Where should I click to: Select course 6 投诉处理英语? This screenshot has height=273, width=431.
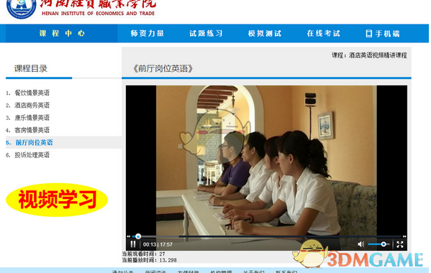pyautogui.click(x=32, y=155)
